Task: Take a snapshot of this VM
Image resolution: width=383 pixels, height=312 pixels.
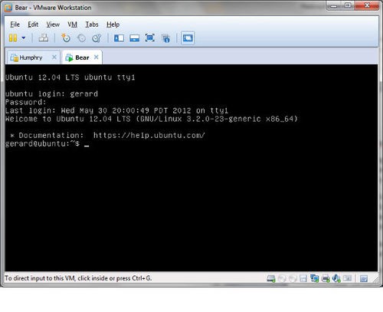Action: [66, 38]
